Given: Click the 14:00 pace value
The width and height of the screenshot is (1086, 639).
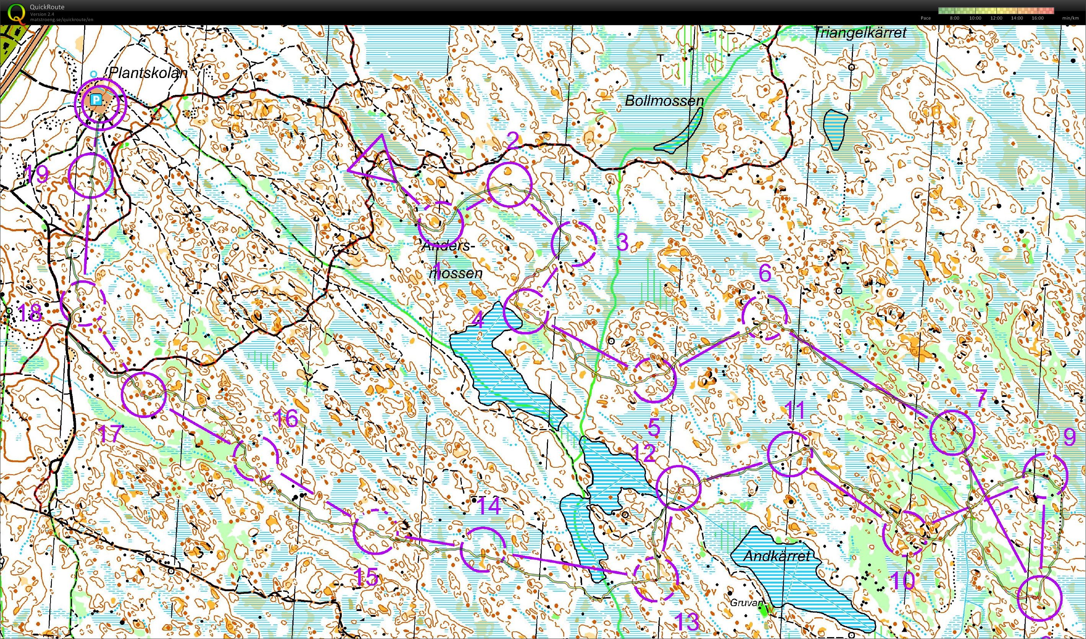Looking at the screenshot, I should [x=1017, y=18].
